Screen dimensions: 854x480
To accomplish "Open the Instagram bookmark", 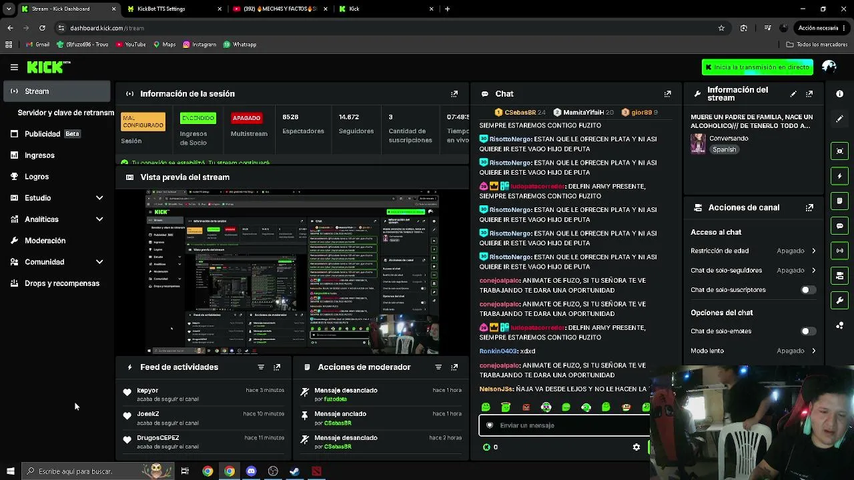I will tap(199, 45).
